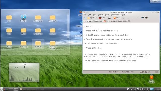Open the Edit menu in gedit
Image resolution: width=161 pixels, height=91 pixels.
pos(89,15)
